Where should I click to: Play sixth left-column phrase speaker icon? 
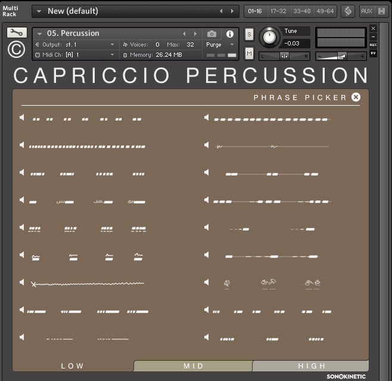click(x=22, y=255)
